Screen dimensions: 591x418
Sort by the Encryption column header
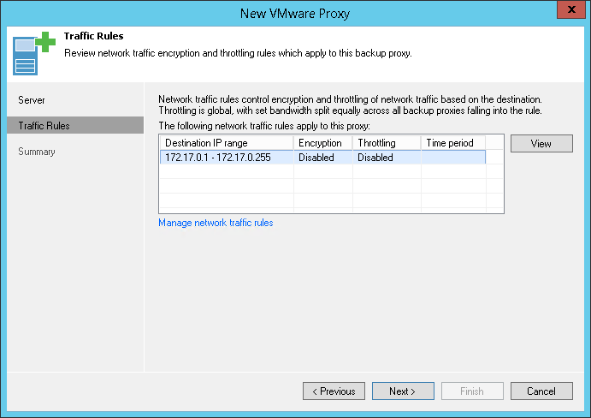(x=323, y=143)
